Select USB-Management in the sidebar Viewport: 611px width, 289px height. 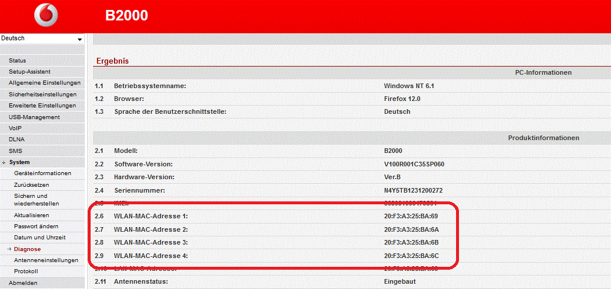34,117
